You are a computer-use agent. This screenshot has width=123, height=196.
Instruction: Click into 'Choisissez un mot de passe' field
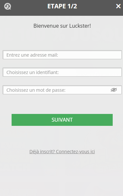[62, 90]
